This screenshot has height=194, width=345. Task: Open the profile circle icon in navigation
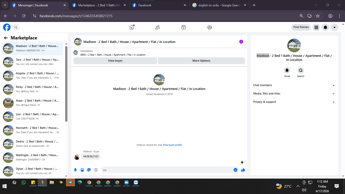coord(210,27)
